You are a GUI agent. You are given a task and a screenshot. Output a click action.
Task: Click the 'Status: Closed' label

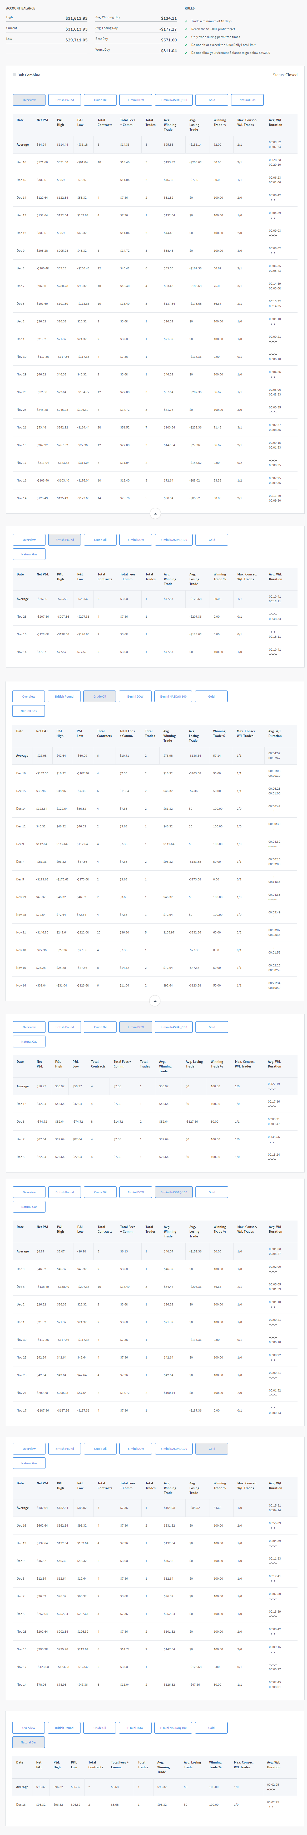pos(285,75)
